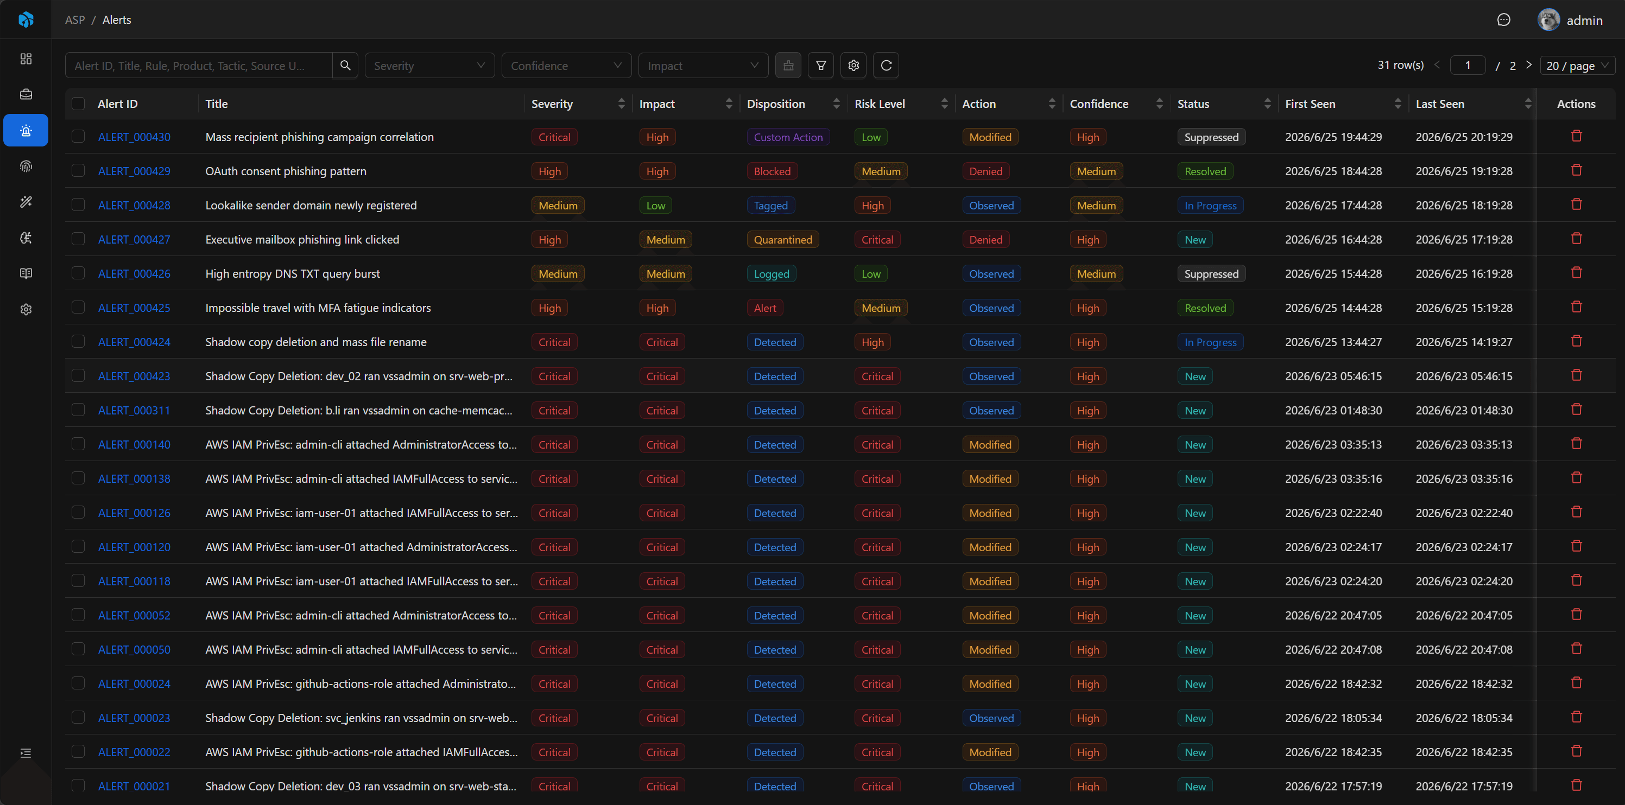Click the refresh icon in toolbar

click(886, 66)
